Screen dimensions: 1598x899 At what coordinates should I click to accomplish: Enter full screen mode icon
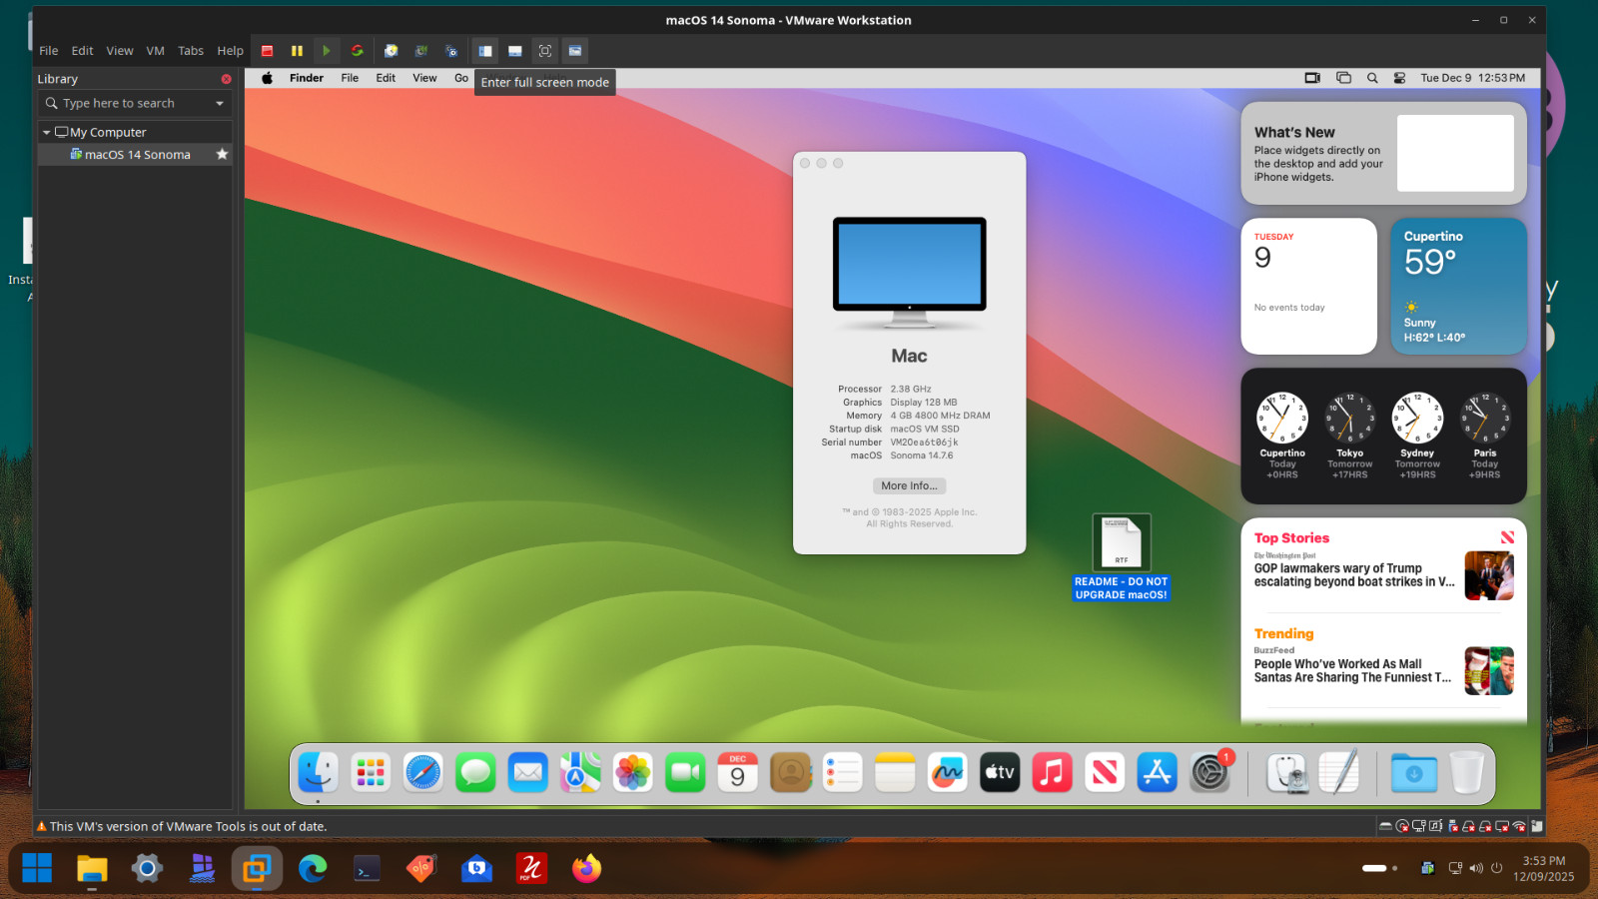(545, 51)
